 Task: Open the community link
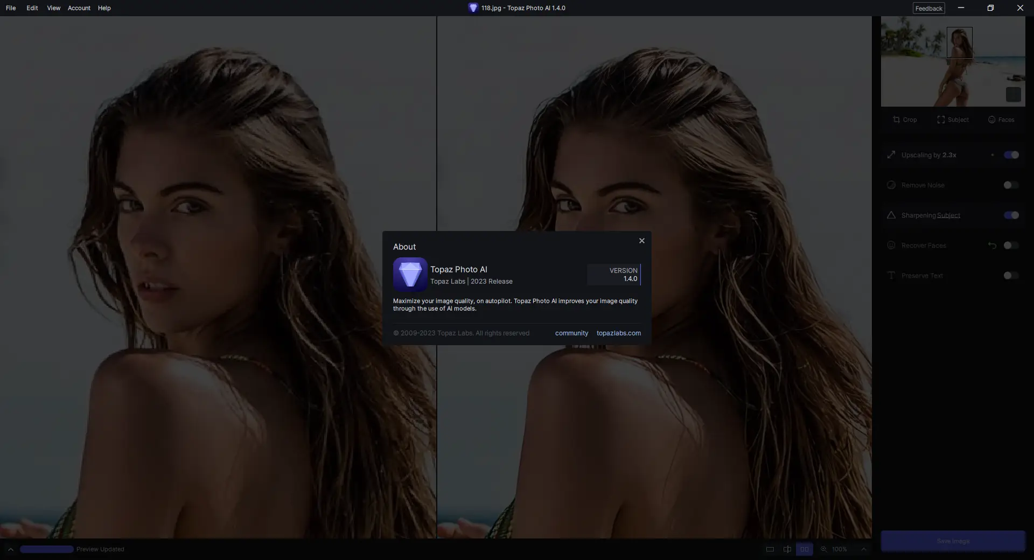pos(571,333)
